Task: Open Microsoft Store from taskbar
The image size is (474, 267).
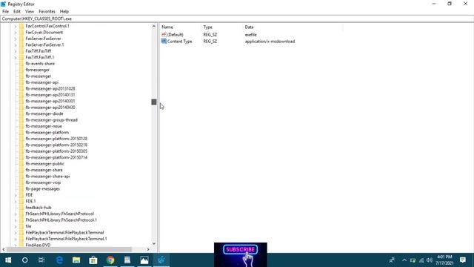Action: 93,260
